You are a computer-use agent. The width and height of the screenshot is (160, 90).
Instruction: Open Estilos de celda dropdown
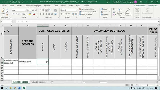click(x=86, y=15)
